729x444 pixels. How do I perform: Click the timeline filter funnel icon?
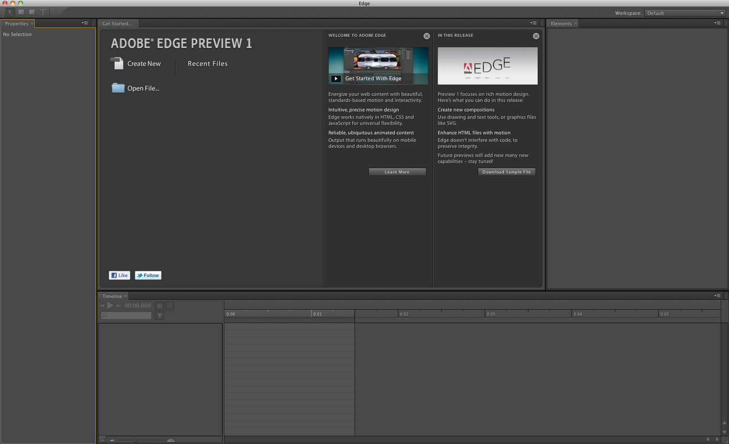point(159,316)
